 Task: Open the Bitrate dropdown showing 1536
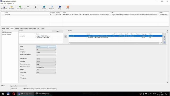click(x=46, y=70)
